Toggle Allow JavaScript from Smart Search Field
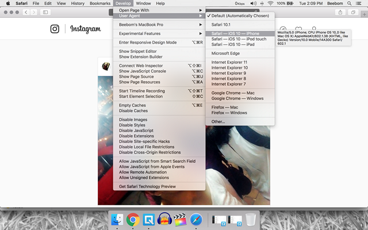 (159, 161)
